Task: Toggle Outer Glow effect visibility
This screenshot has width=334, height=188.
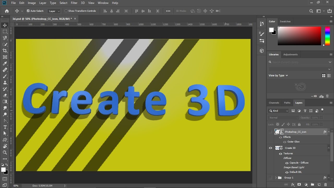Action: pyautogui.click(x=285, y=142)
